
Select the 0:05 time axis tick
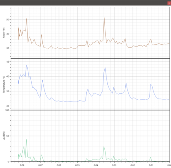[x=77, y=165]
